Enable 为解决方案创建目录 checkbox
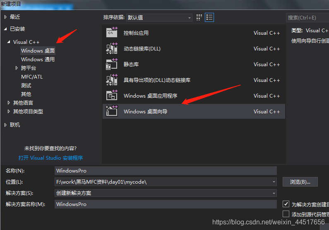 [x=286, y=204]
